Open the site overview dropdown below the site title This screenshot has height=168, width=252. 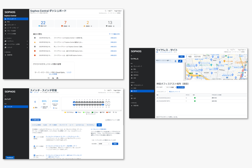(171, 87)
